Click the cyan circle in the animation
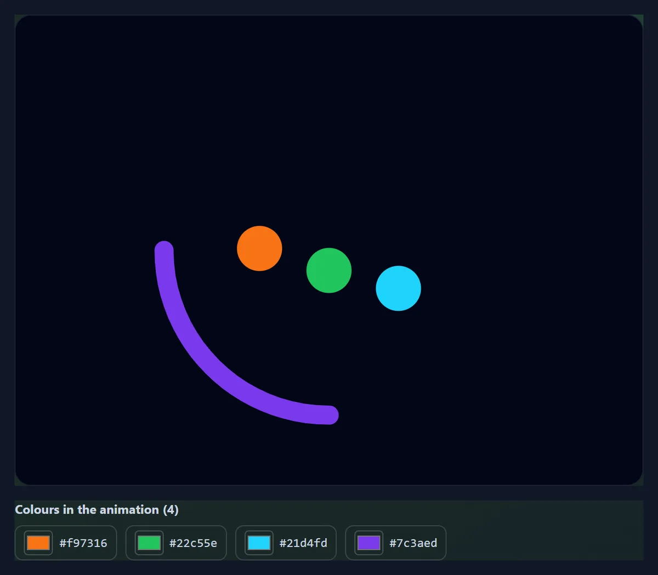 399,288
